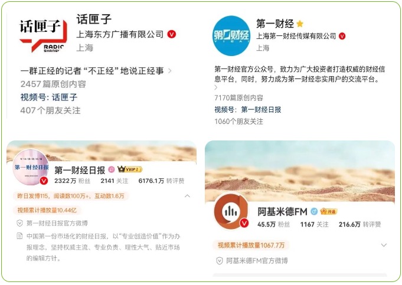Tap the 阿基米德FM orange avatar
The image size is (402, 285).
231,211
